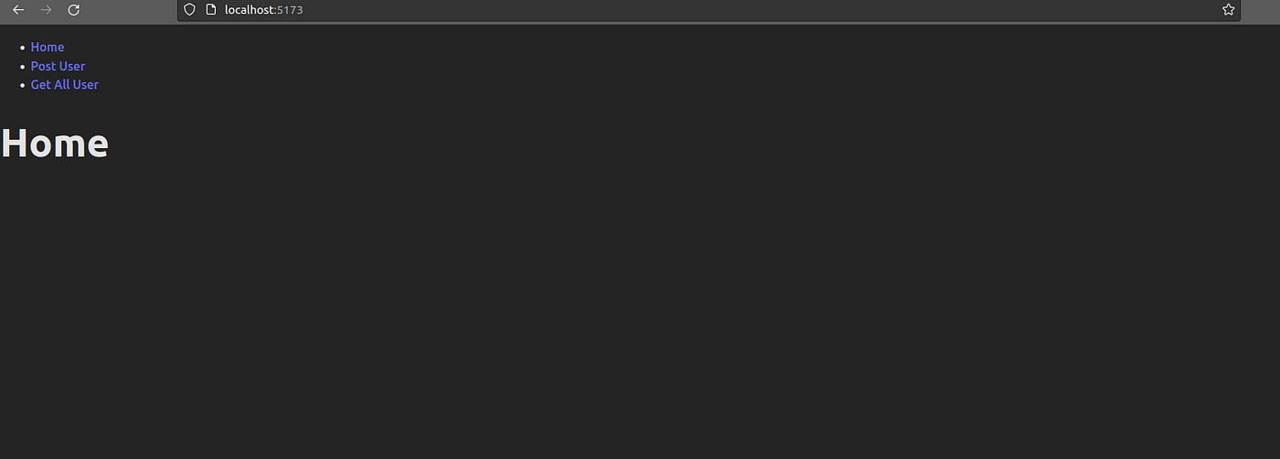Image resolution: width=1280 pixels, height=459 pixels.
Task: Click blank toolbar area left of address bar
Action: [128, 10]
